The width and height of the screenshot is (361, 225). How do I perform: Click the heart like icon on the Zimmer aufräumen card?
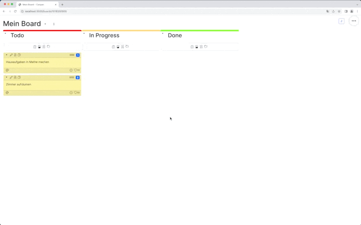click(75, 93)
